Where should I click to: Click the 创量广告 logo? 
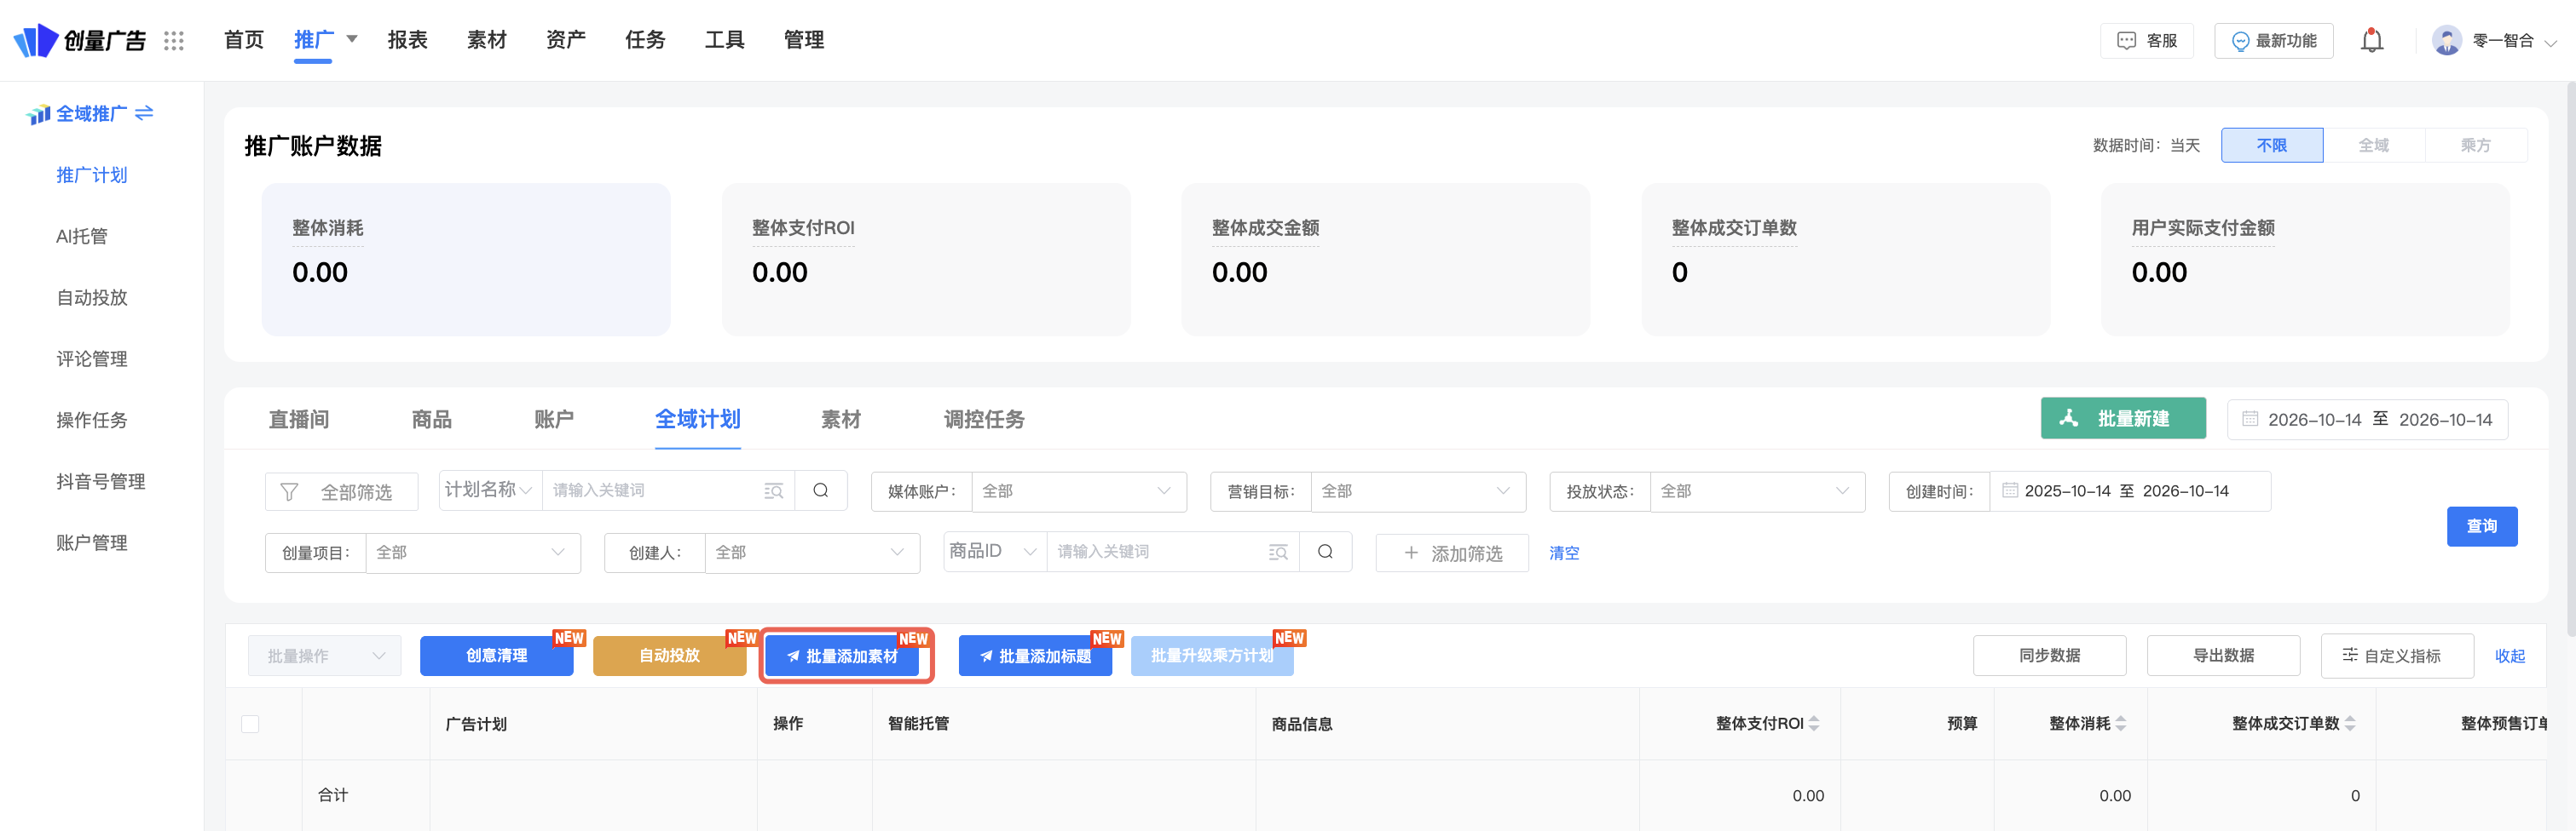coord(80,40)
